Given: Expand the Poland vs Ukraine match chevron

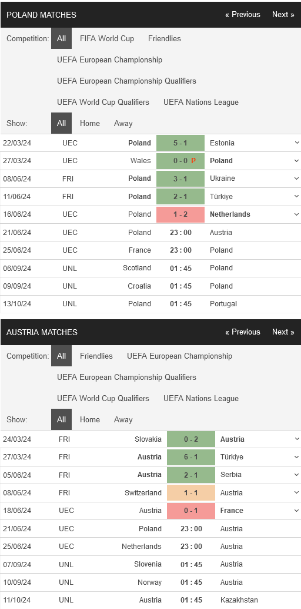Looking at the screenshot, I should point(297,178).
